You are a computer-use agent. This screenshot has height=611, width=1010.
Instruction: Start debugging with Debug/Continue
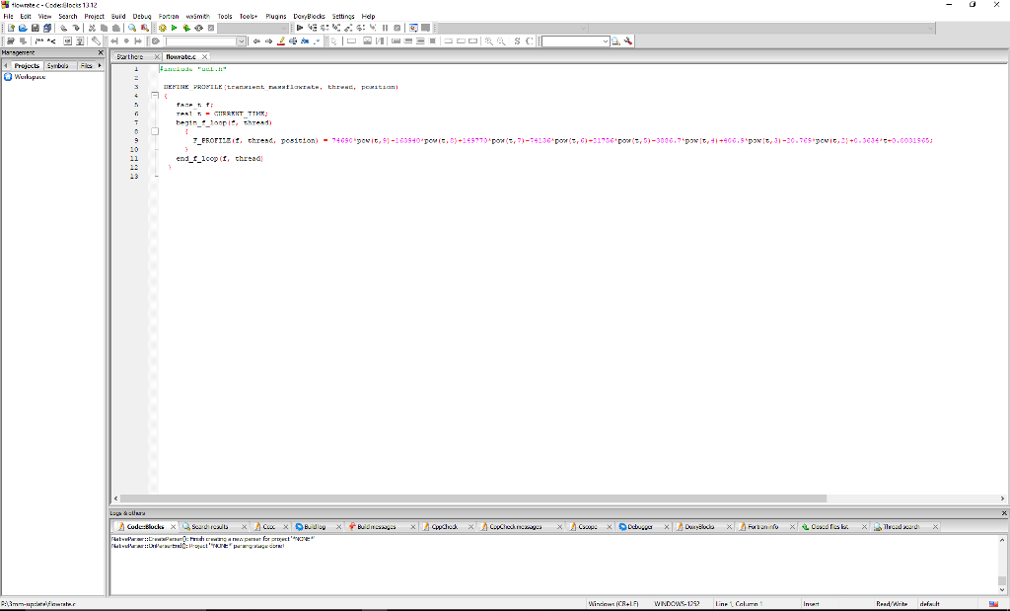tap(301, 28)
